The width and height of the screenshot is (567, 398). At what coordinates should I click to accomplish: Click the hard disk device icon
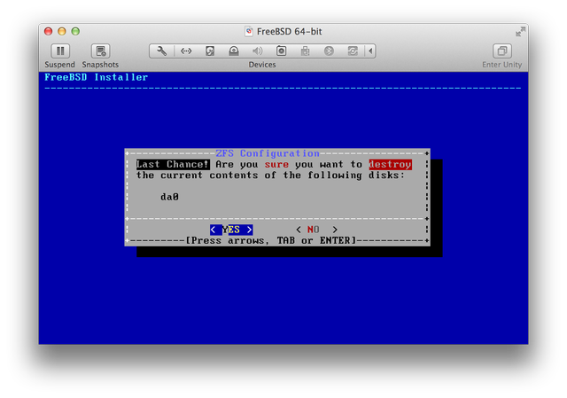click(x=210, y=51)
